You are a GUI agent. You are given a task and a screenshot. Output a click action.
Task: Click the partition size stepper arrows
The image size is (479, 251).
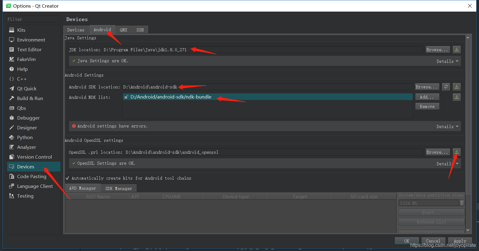coord(462,203)
